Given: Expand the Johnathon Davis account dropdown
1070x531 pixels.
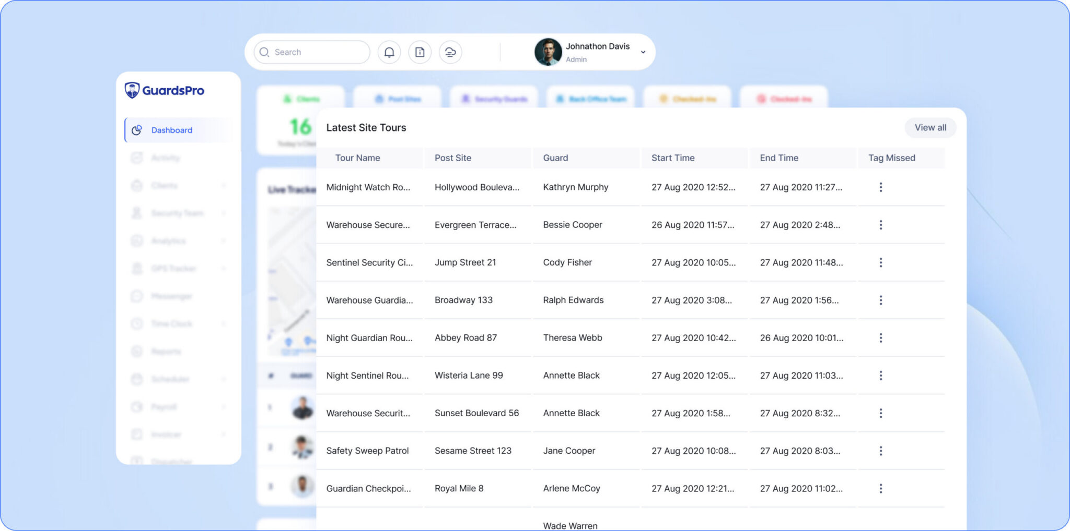Looking at the screenshot, I should point(643,52).
